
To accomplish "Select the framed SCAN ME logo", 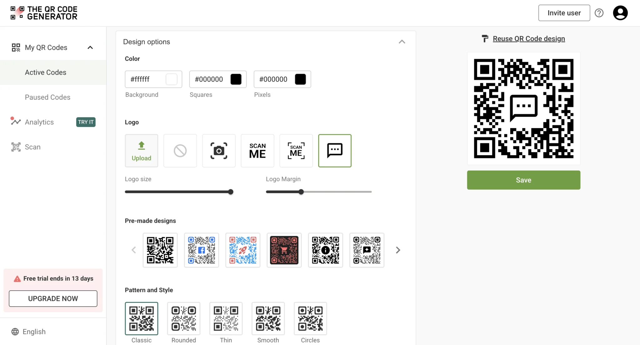I will 296,150.
